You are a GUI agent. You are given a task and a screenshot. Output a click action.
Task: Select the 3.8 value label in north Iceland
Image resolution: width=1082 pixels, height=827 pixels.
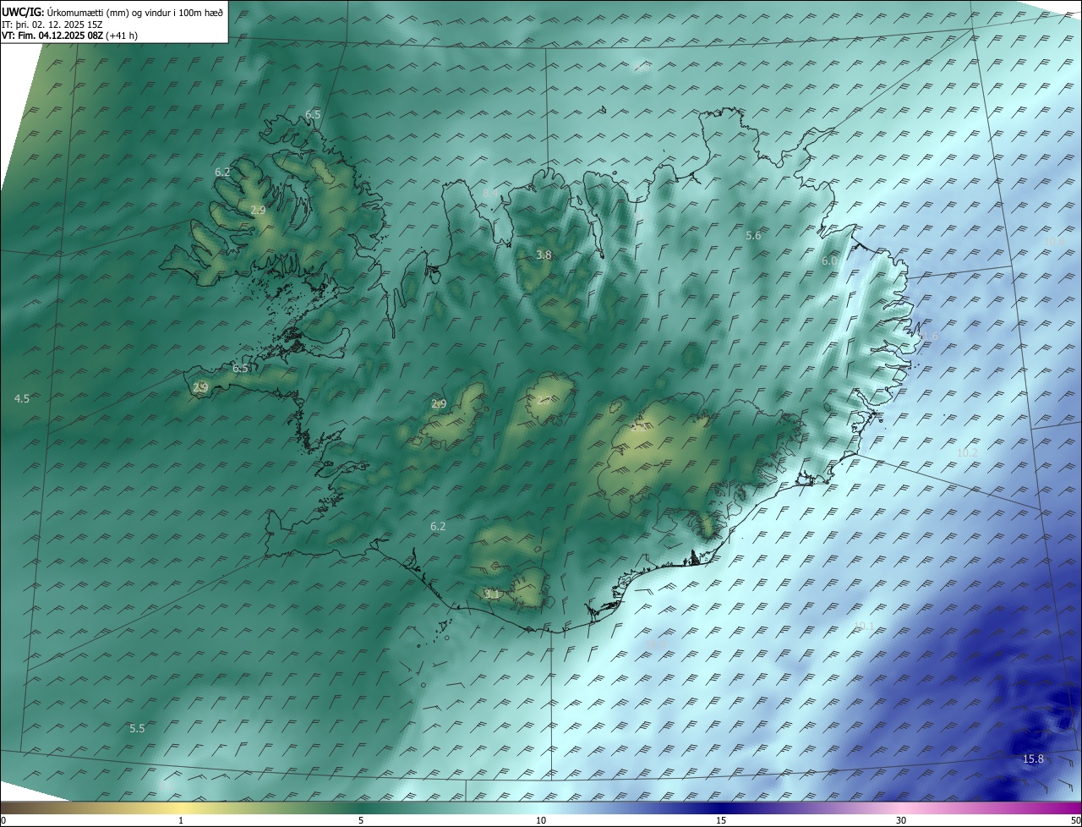pos(544,255)
